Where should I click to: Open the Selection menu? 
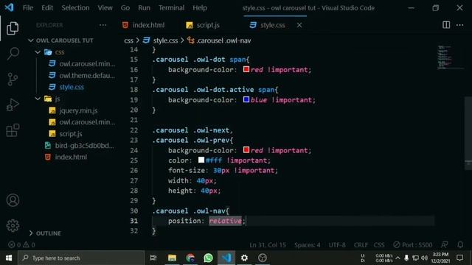pyautogui.click(x=75, y=7)
